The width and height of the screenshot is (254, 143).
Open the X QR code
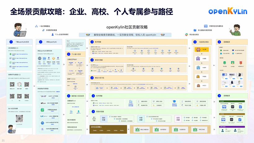(x=12, y=96)
